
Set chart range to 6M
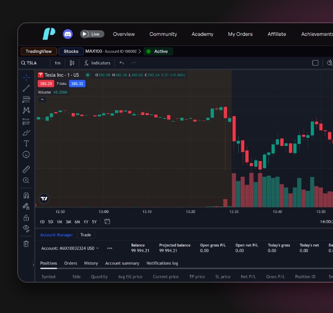pos(77,222)
